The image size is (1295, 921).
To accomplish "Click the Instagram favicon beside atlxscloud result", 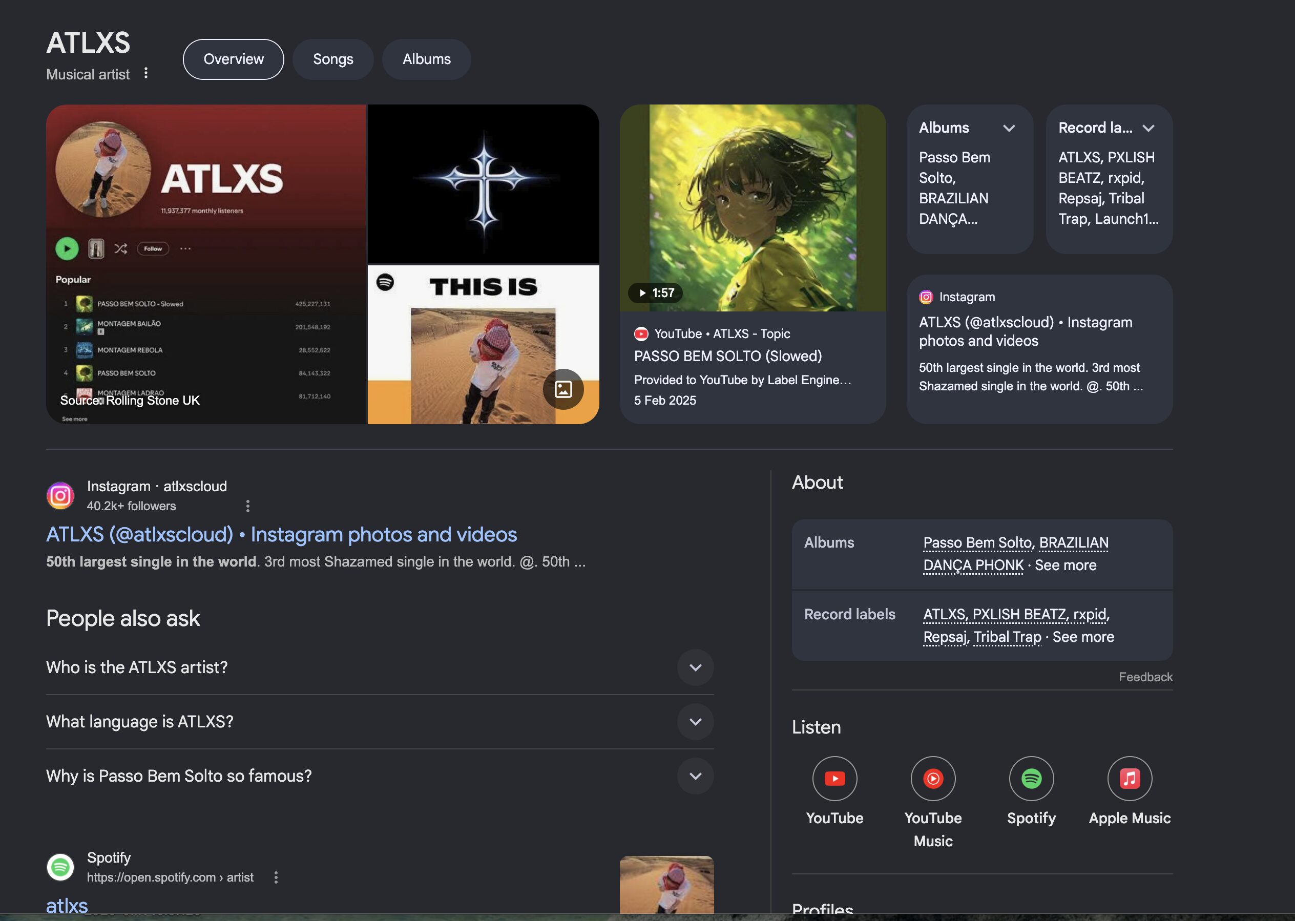I will [60, 496].
